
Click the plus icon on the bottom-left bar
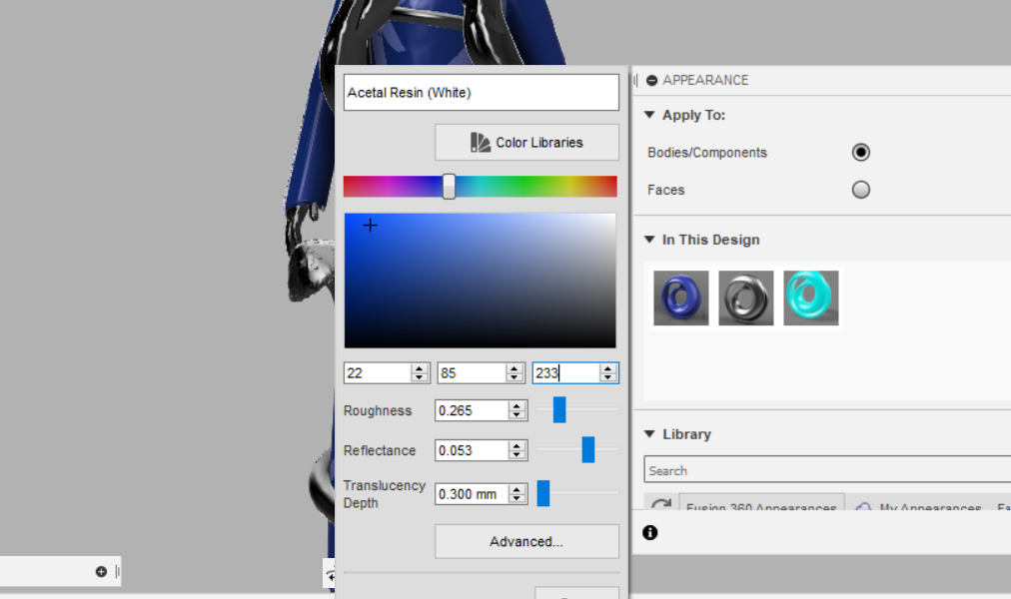100,571
